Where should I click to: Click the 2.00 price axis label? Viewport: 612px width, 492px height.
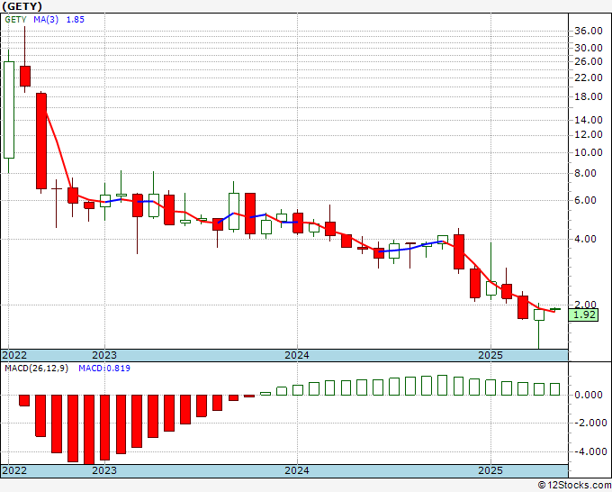(586, 305)
